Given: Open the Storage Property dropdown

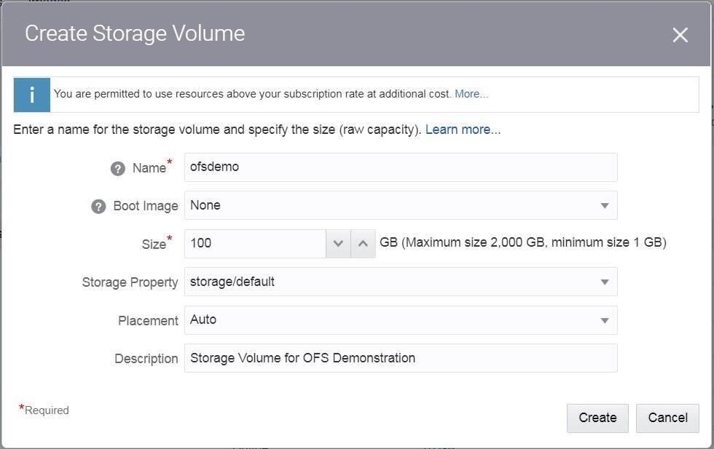Looking at the screenshot, I should pos(605,282).
